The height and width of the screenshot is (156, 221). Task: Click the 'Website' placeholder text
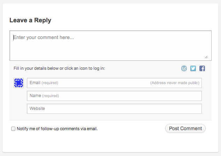pyautogui.click(x=37, y=109)
